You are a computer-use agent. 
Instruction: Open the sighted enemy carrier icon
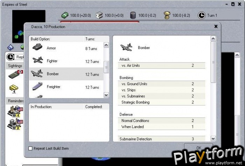pyautogui.click(x=15, y=74)
